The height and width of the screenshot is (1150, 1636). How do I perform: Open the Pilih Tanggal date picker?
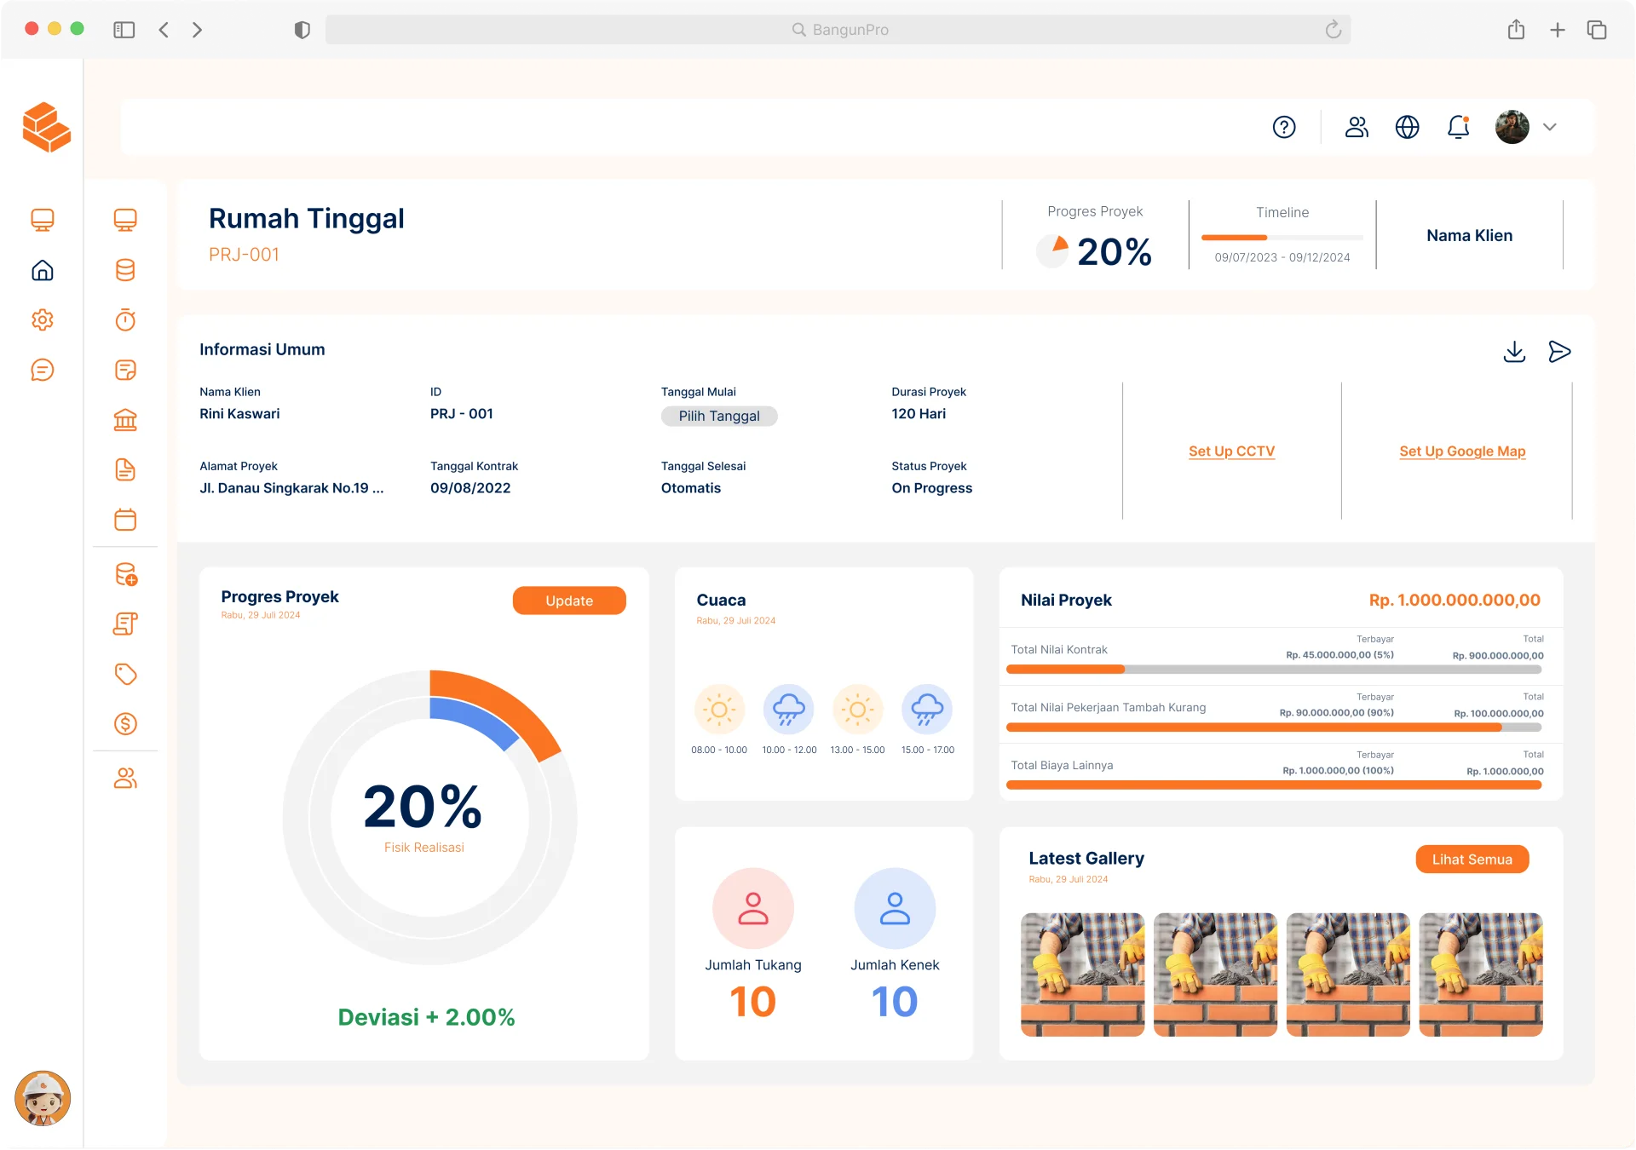tap(719, 416)
